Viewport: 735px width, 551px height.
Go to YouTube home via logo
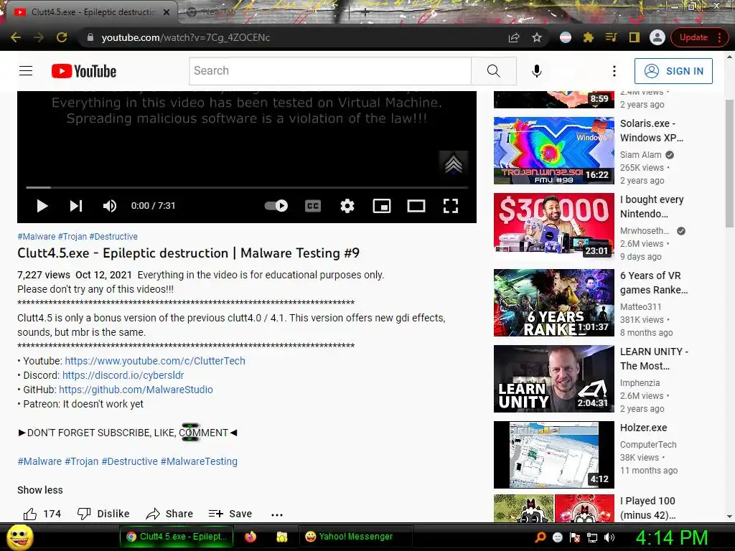pyautogui.click(x=84, y=71)
